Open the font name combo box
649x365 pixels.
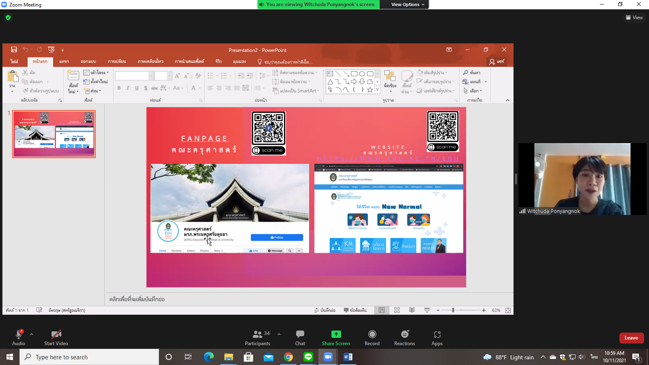click(x=134, y=76)
